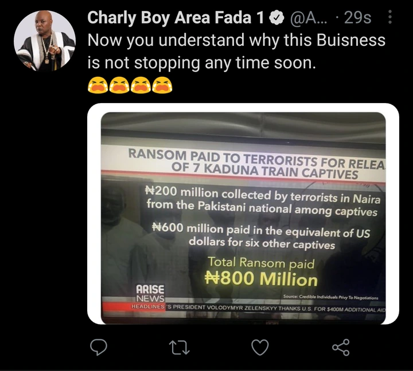
Task: Open Charly Boy's profile picture
Action: coord(45,41)
